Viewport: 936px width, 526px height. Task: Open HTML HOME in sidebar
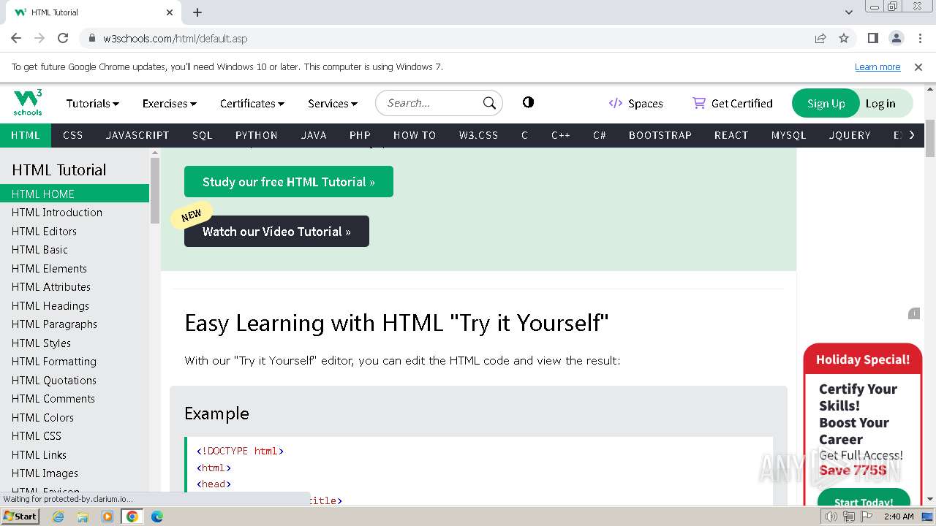(x=75, y=194)
